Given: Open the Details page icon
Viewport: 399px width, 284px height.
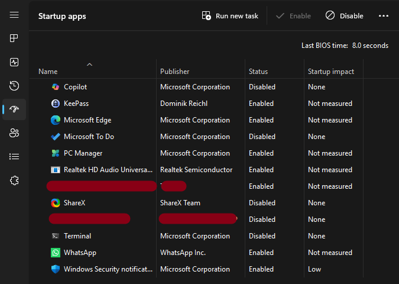Looking at the screenshot, I should pos(14,156).
